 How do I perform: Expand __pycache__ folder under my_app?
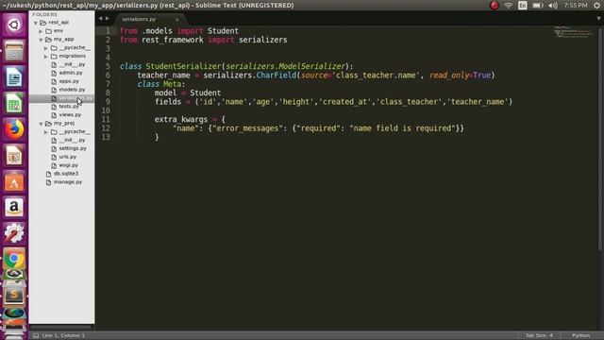(46, 48)
